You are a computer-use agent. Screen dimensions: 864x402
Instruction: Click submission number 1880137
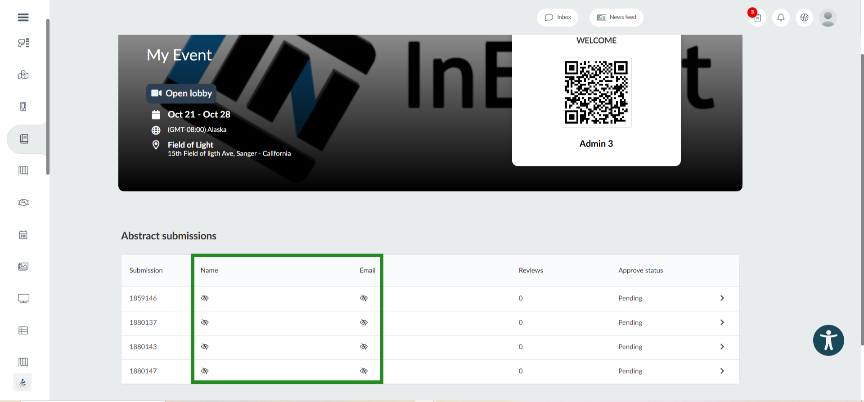(143, 322)
